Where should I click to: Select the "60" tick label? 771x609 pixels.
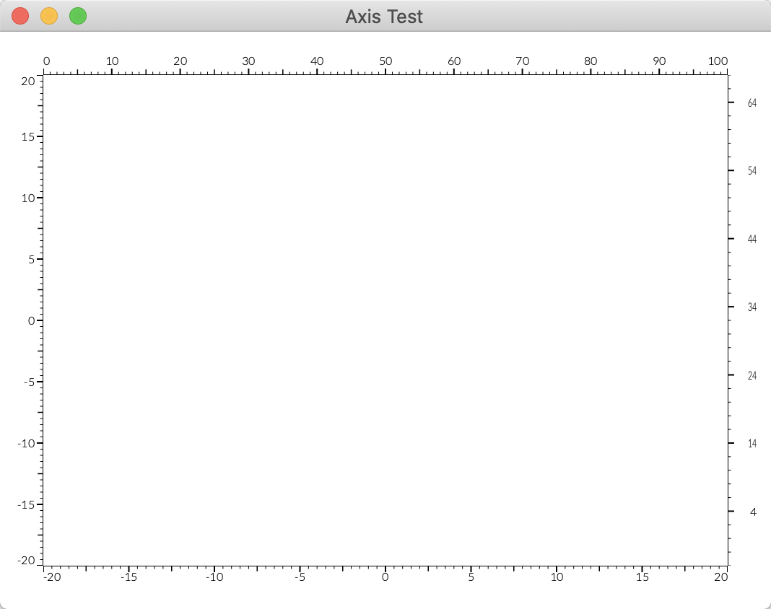pos(454,61)
